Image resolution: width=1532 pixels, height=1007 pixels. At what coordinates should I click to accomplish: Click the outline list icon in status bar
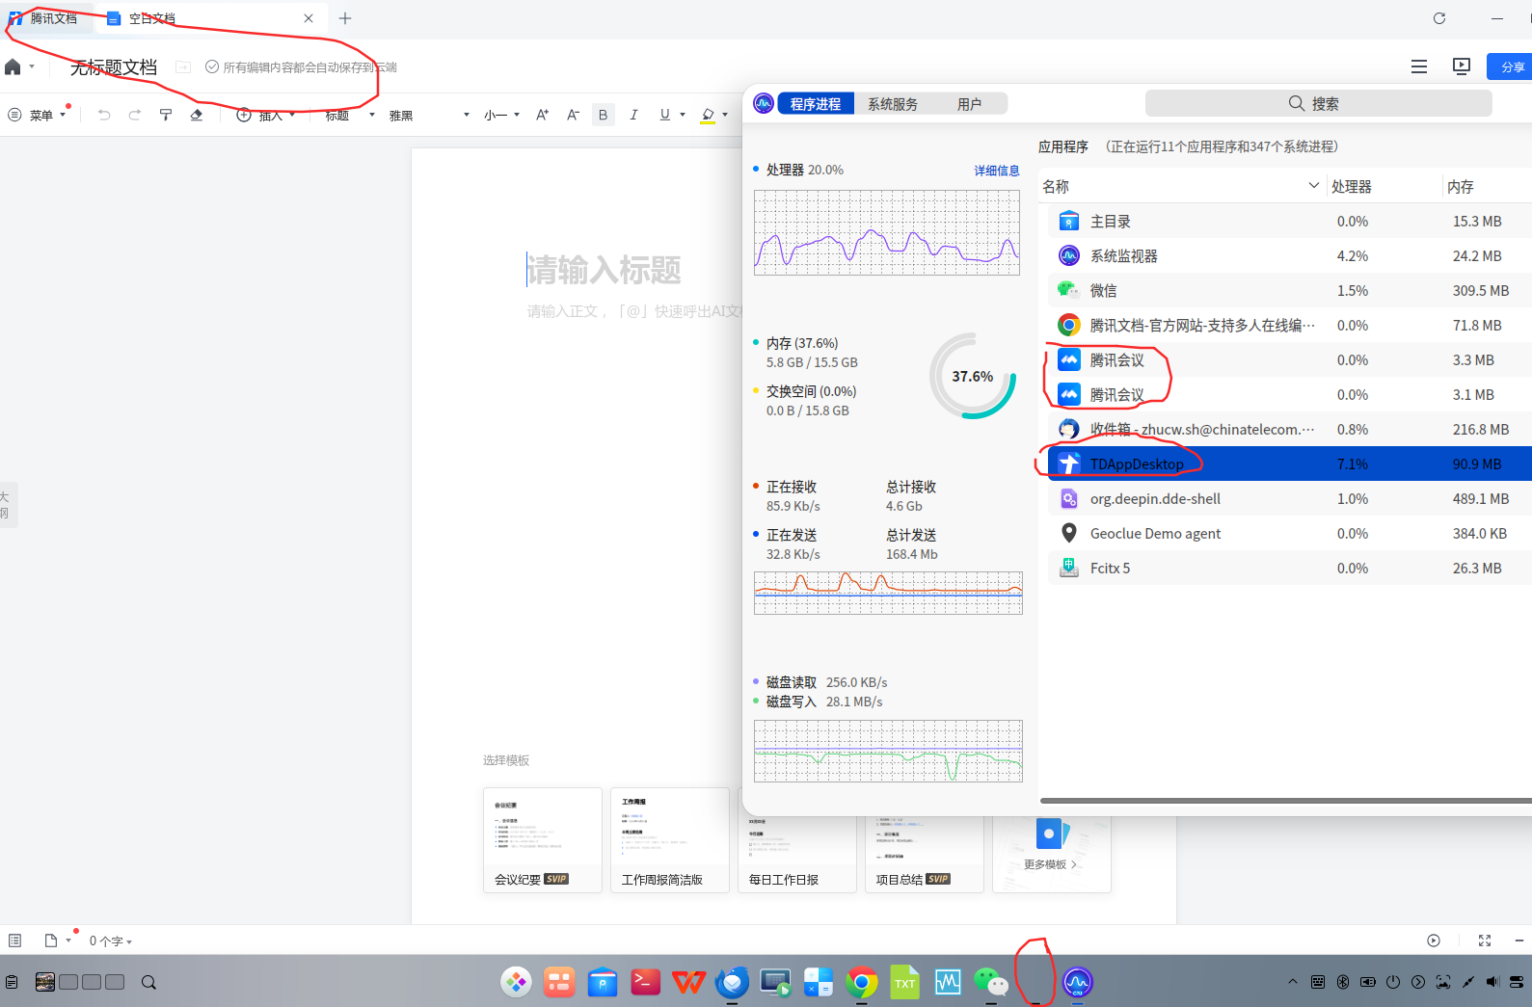click(x=14, y=941)
